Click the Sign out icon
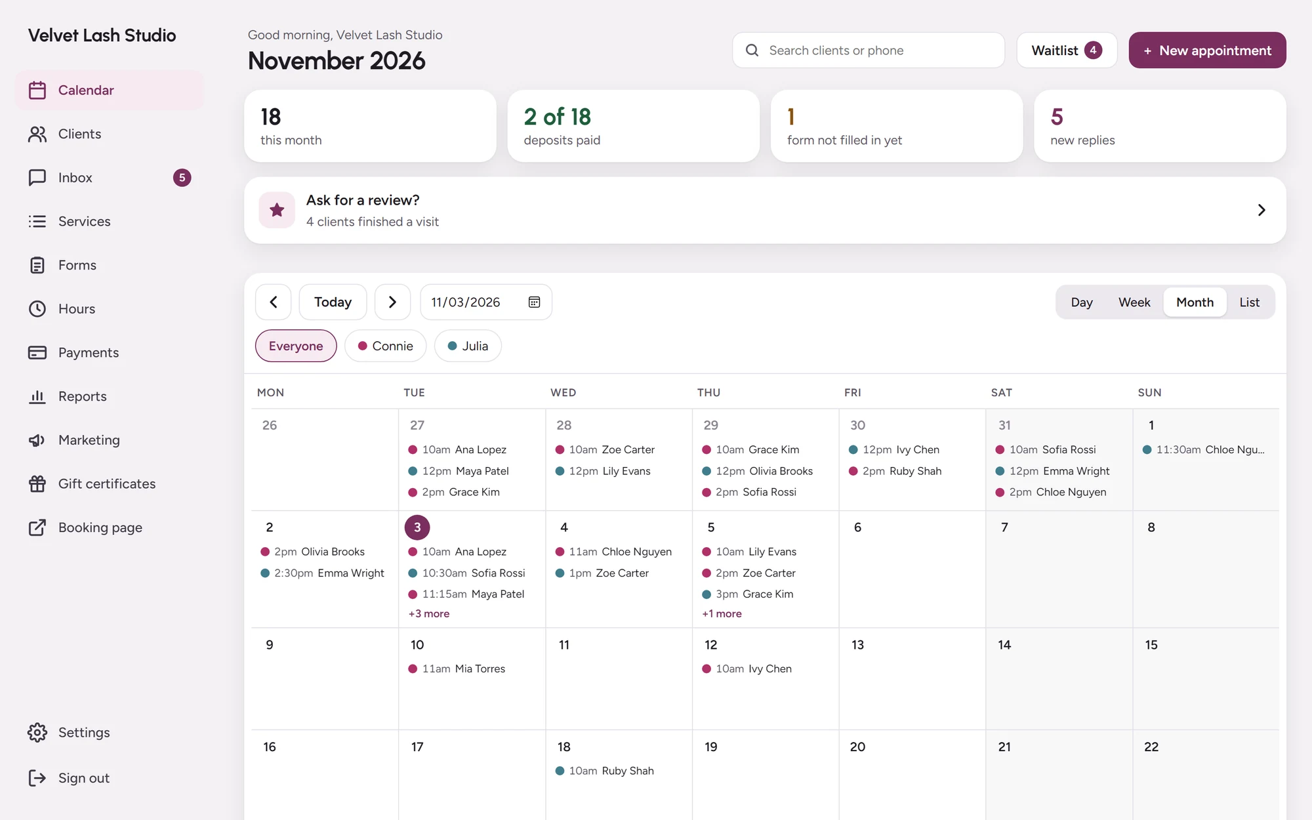This screenshot has height=820, width=1312. click(x=37, y=778)
